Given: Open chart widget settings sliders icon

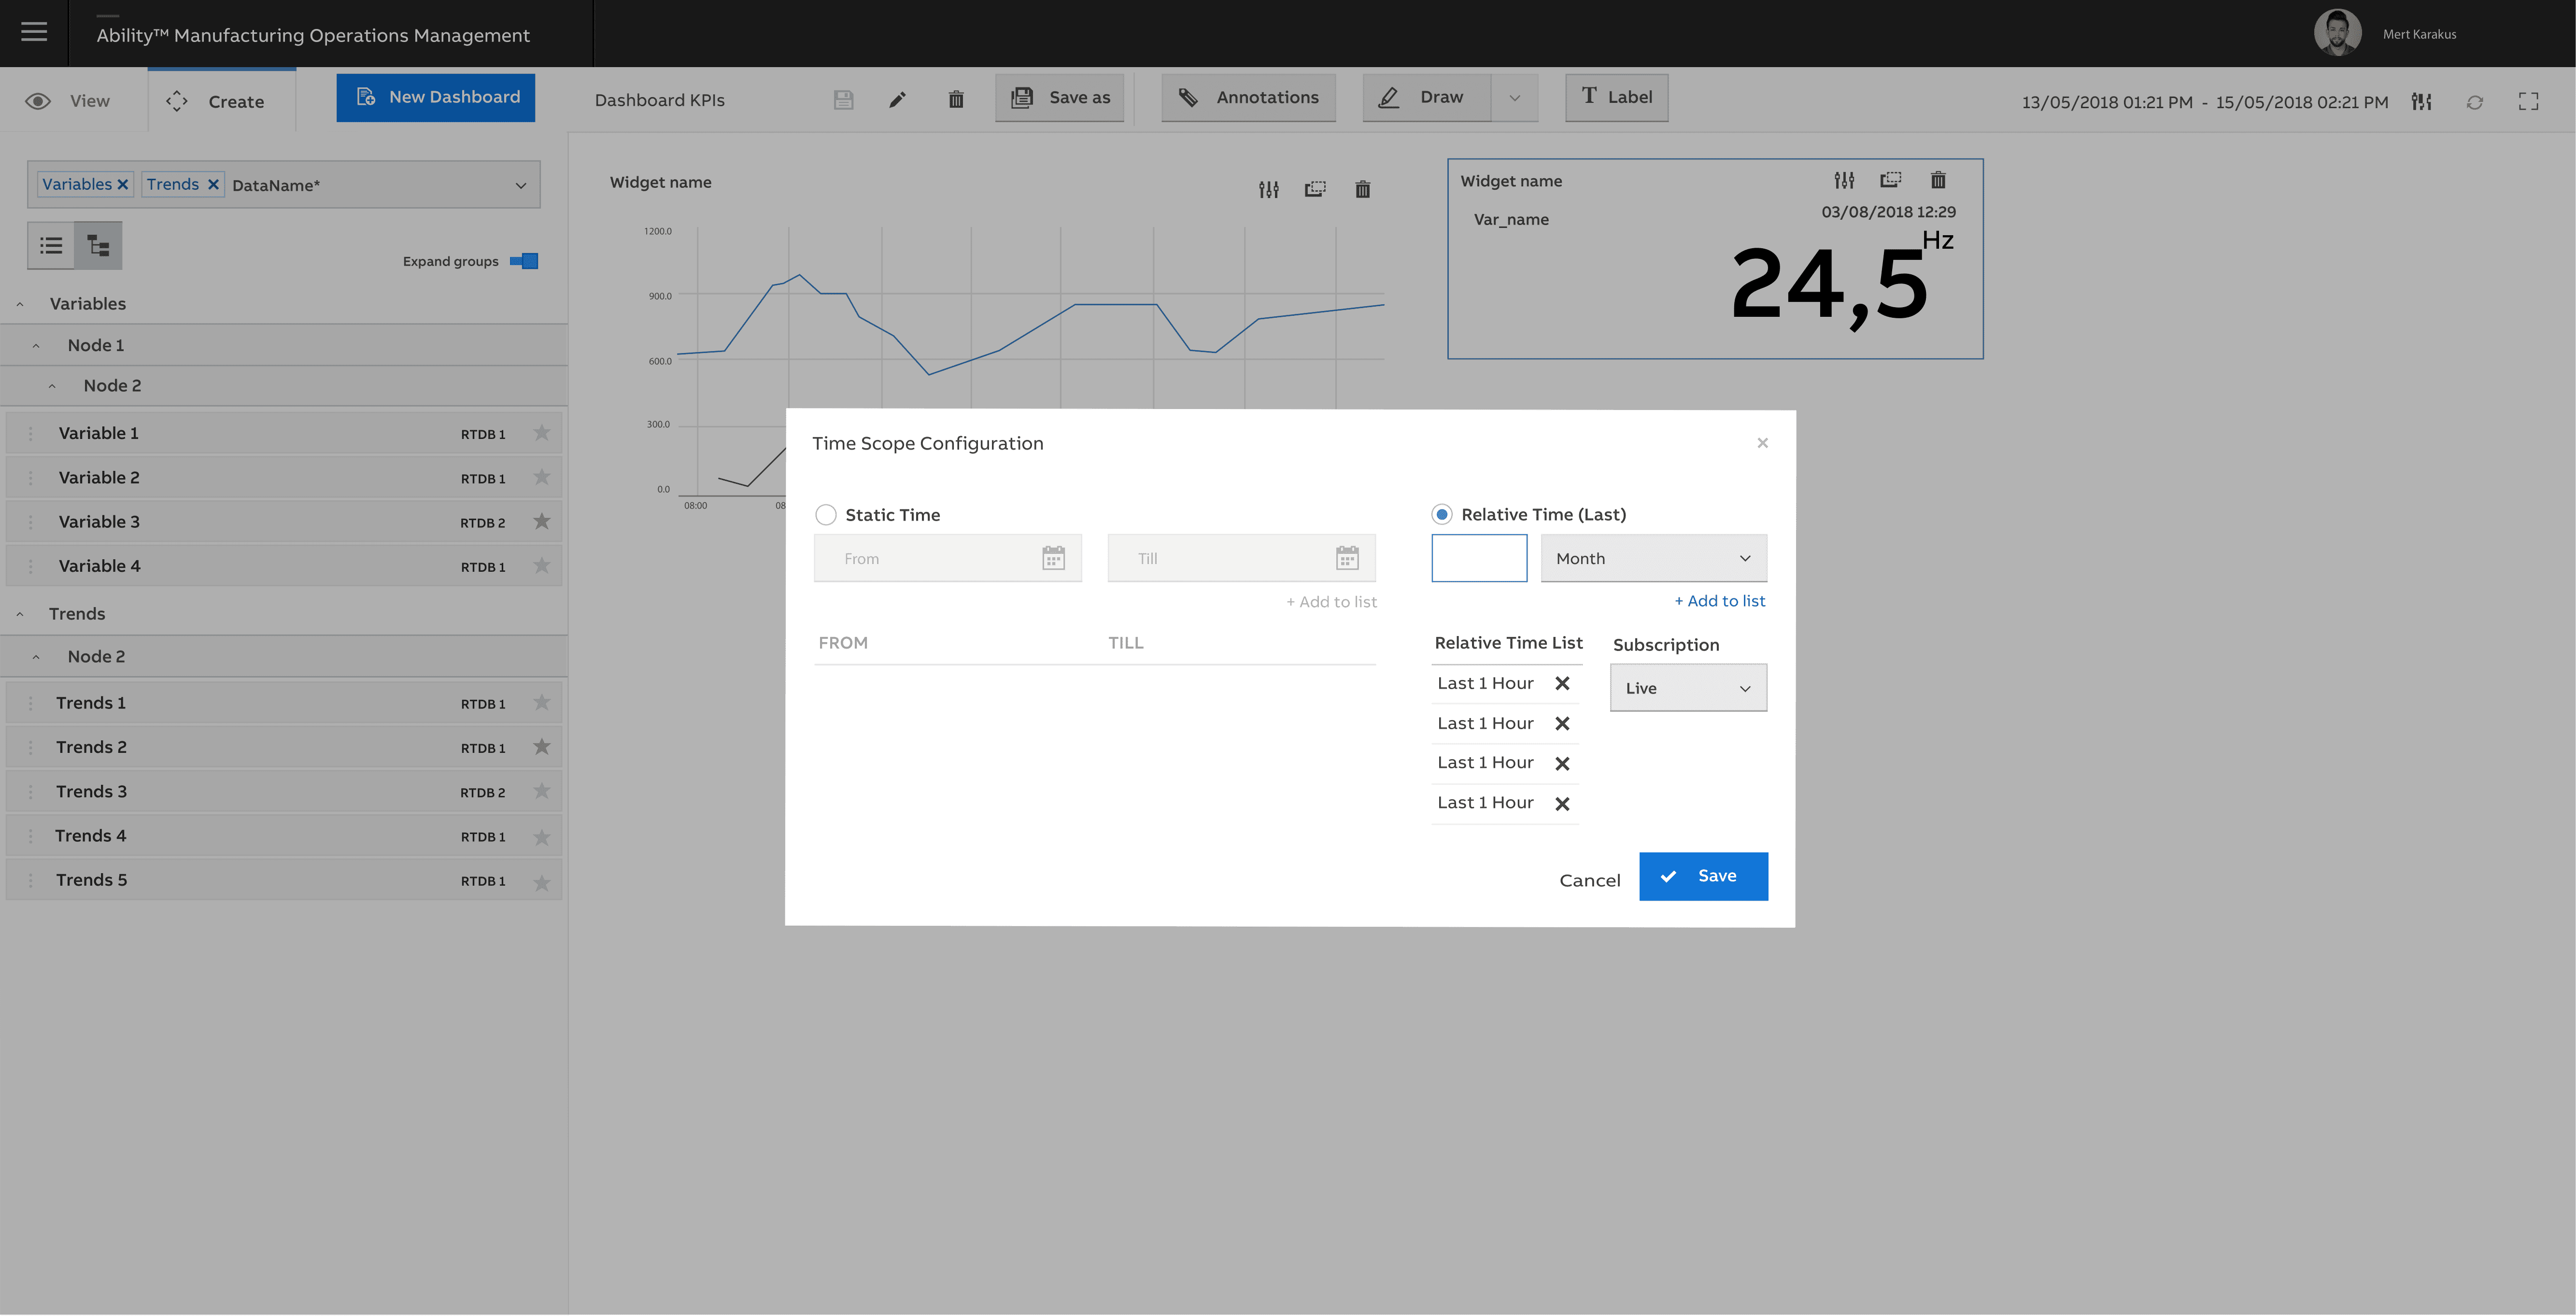Looking at the screenshot, I should click(1268, 189).
